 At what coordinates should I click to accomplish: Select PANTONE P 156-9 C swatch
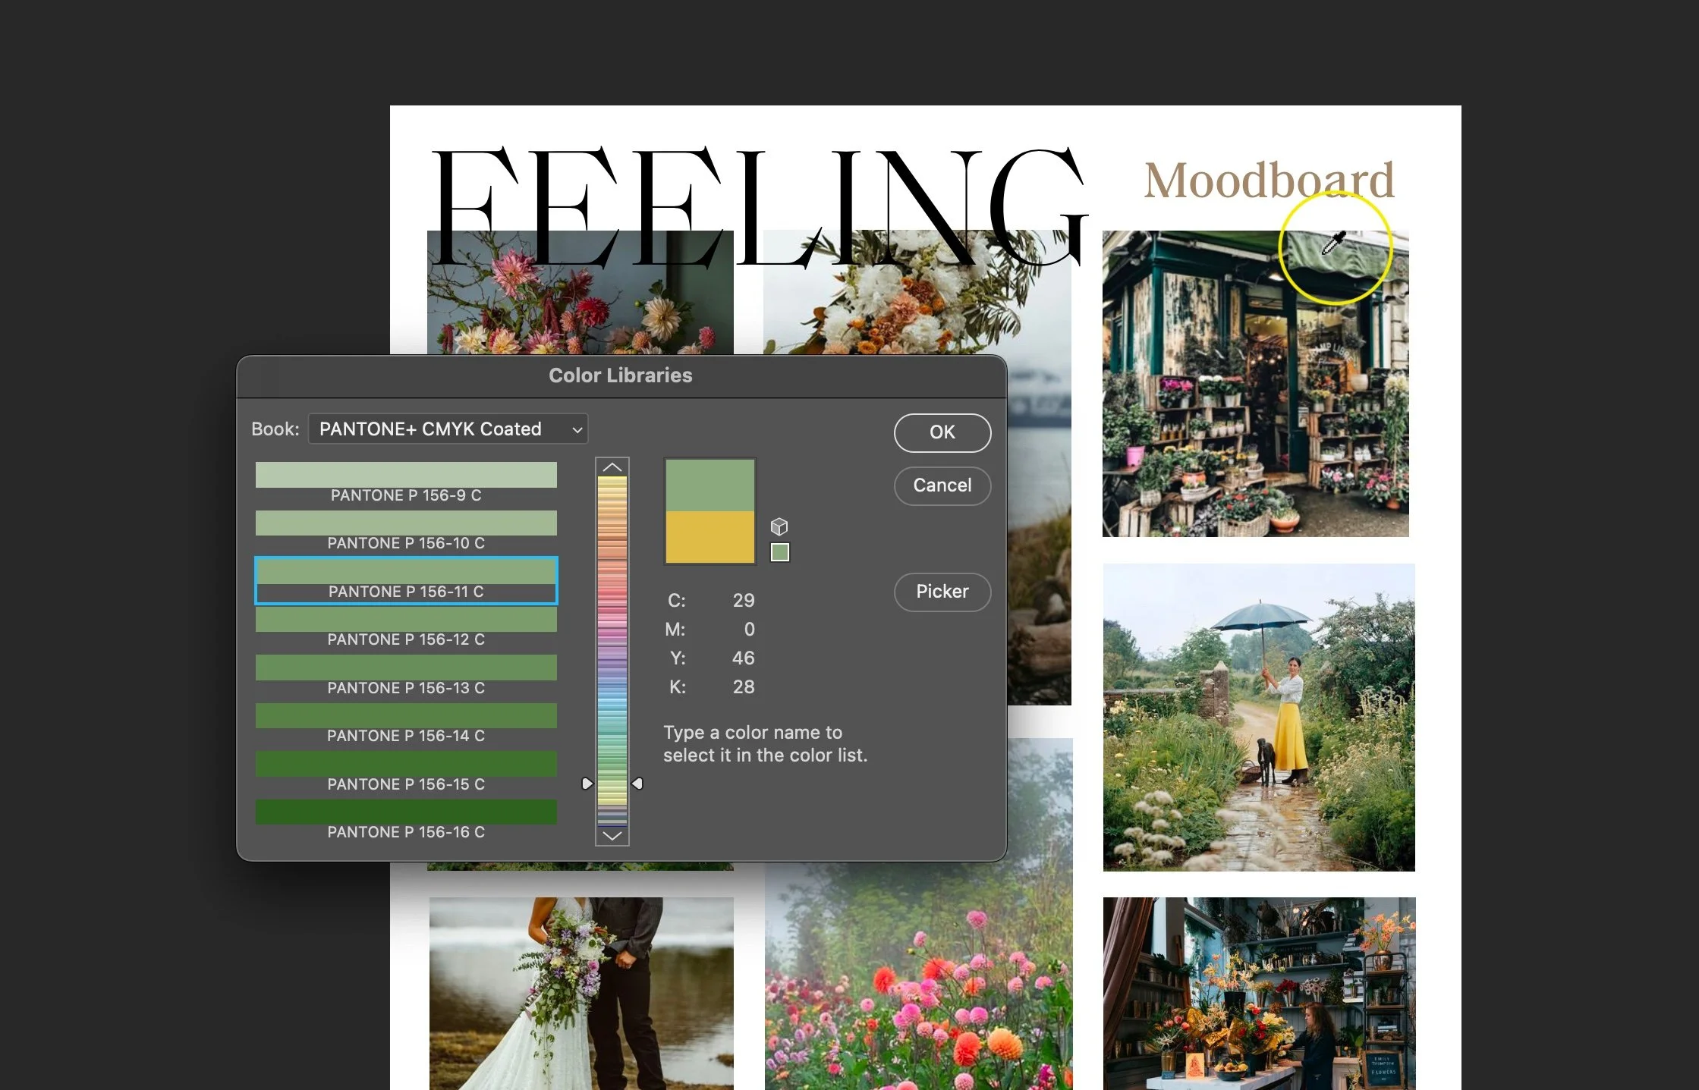pyautogui.click(x=406, y=476)
